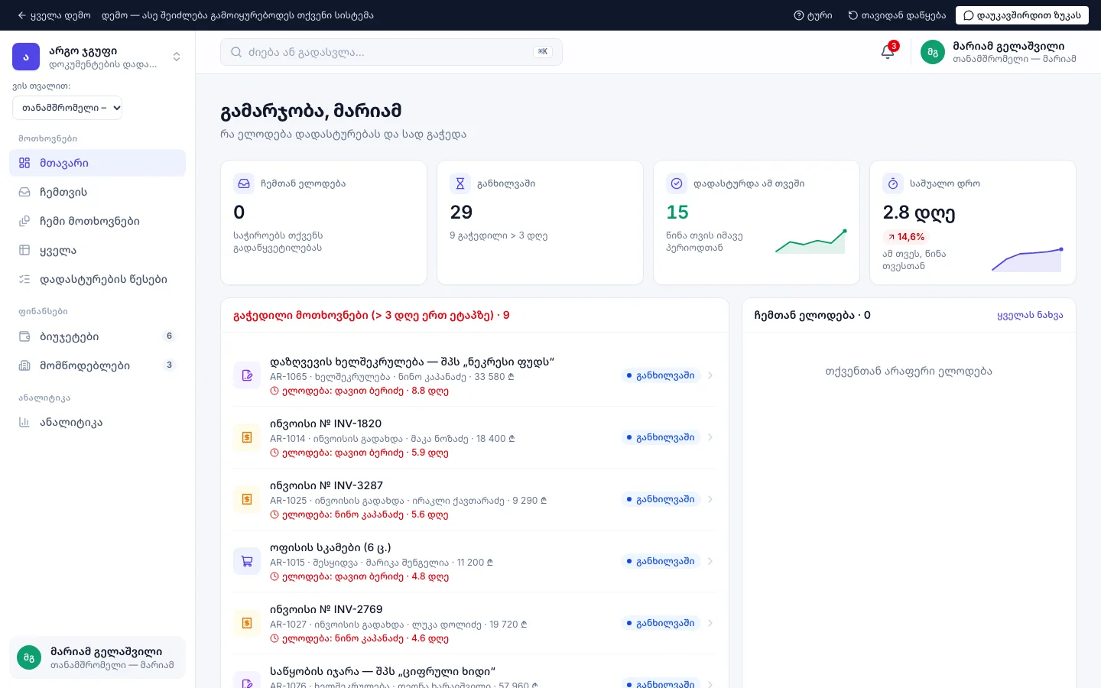This screenshot has height=688, width=1101.
Task: Click the არგო ჯგუფი logo avatar
Action: pyautogui.click(x=26, y=57)
